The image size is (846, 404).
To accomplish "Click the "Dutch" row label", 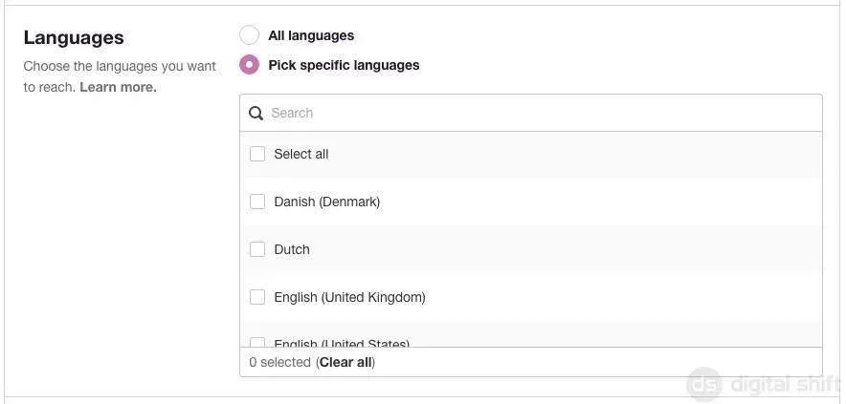I will click(292, 249).
